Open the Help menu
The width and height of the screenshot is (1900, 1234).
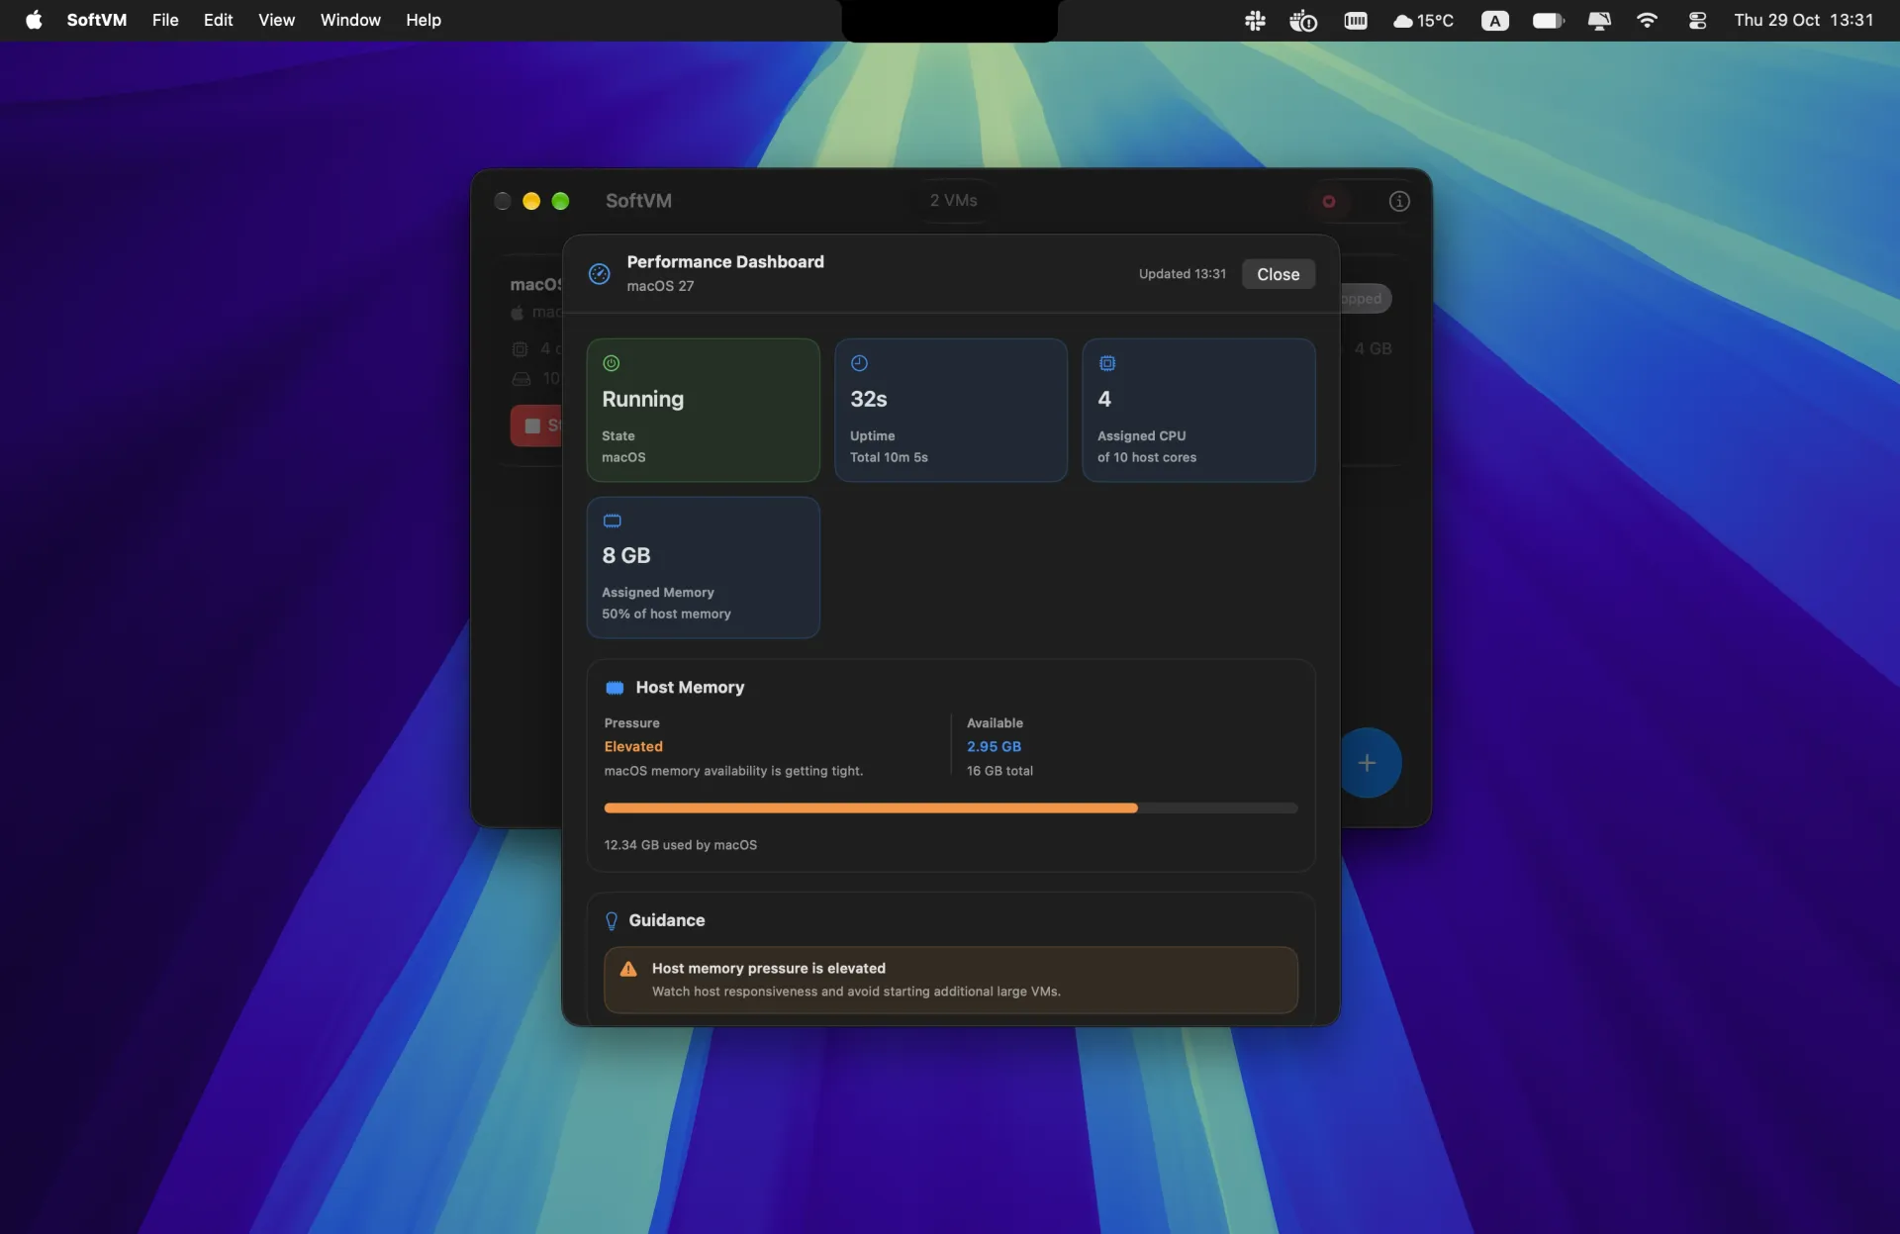click(423, 20)
